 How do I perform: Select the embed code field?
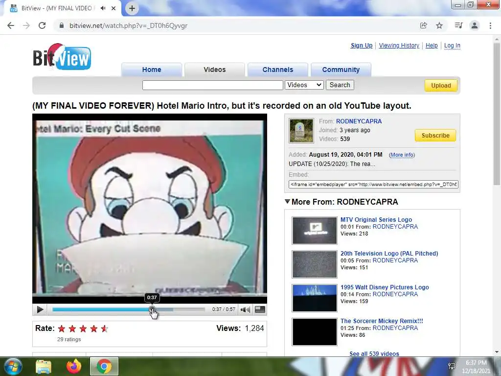click(373, 185)
